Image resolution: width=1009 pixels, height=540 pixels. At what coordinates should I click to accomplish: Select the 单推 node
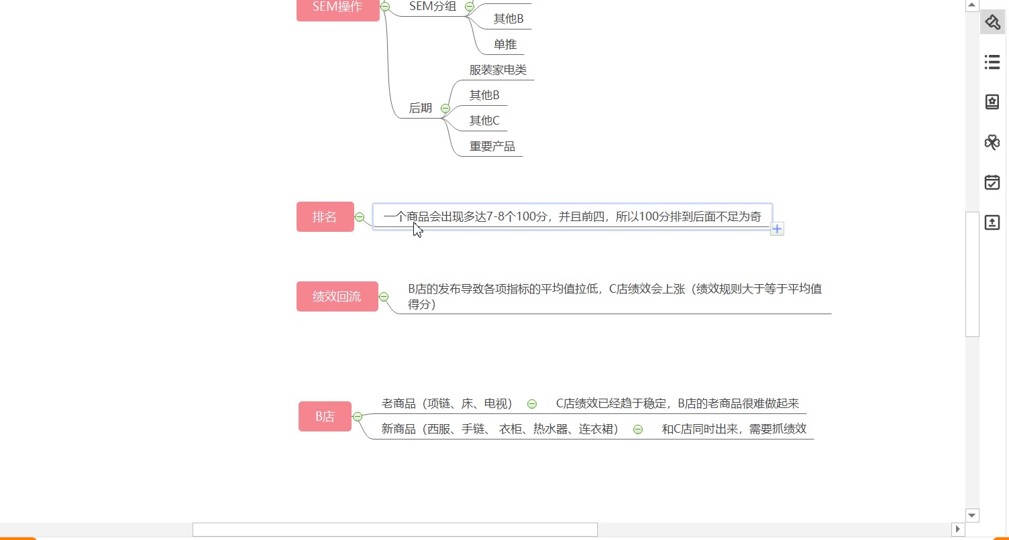pyautogui.click(x=504, y=44)
